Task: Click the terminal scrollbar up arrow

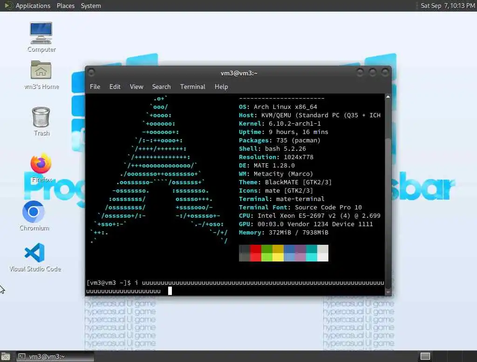Action: point(388,97)
